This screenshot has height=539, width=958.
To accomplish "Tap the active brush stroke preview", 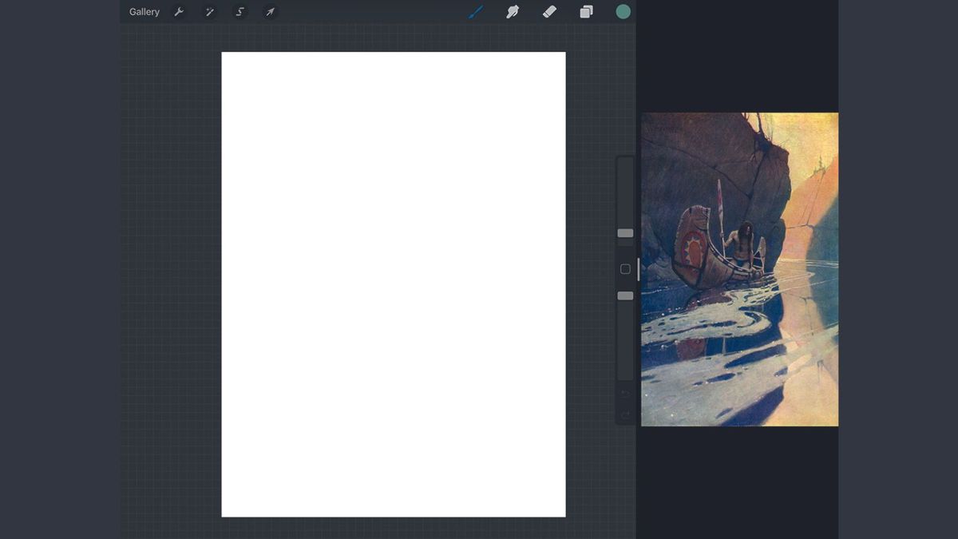I will pyautogui.click(x=477, y=11).
